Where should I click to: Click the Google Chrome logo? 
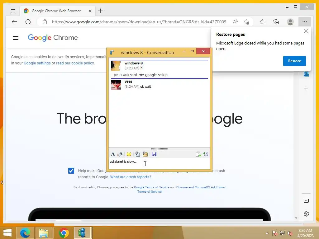coord(53,38)
